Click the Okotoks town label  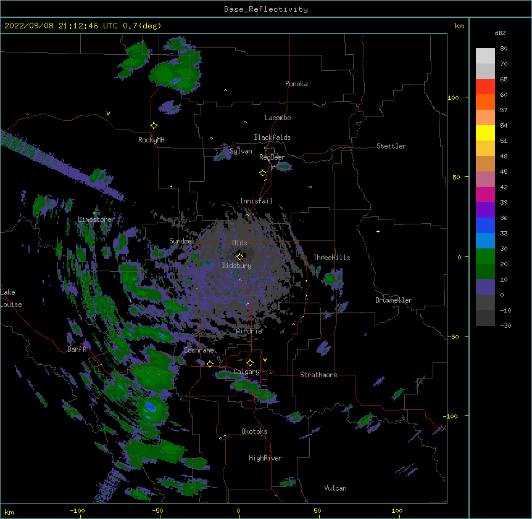click(254, 431)
